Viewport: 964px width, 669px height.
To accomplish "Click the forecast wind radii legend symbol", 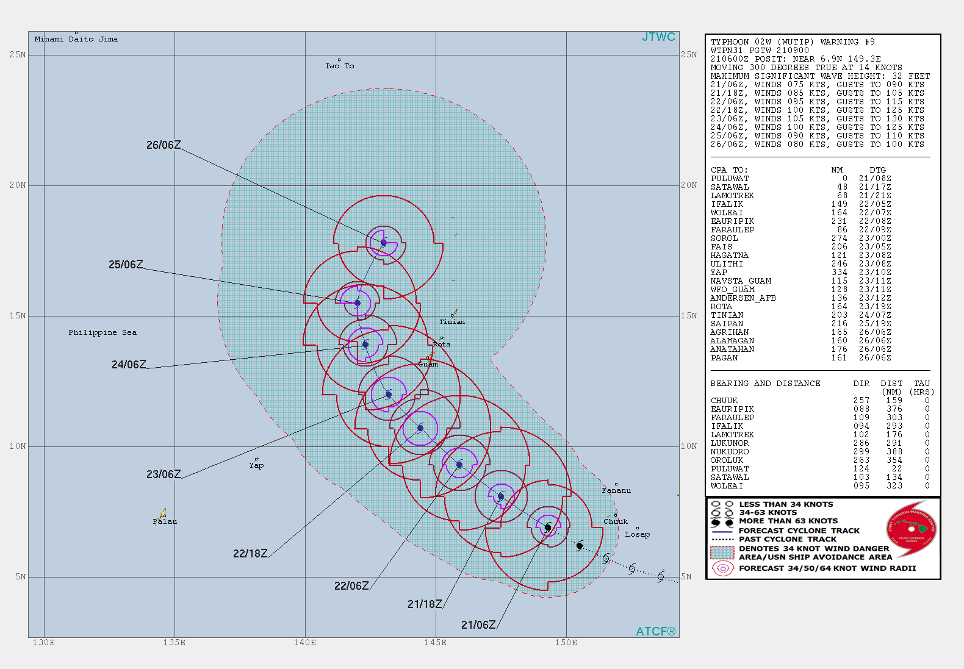I will click(x=722, y=568).
